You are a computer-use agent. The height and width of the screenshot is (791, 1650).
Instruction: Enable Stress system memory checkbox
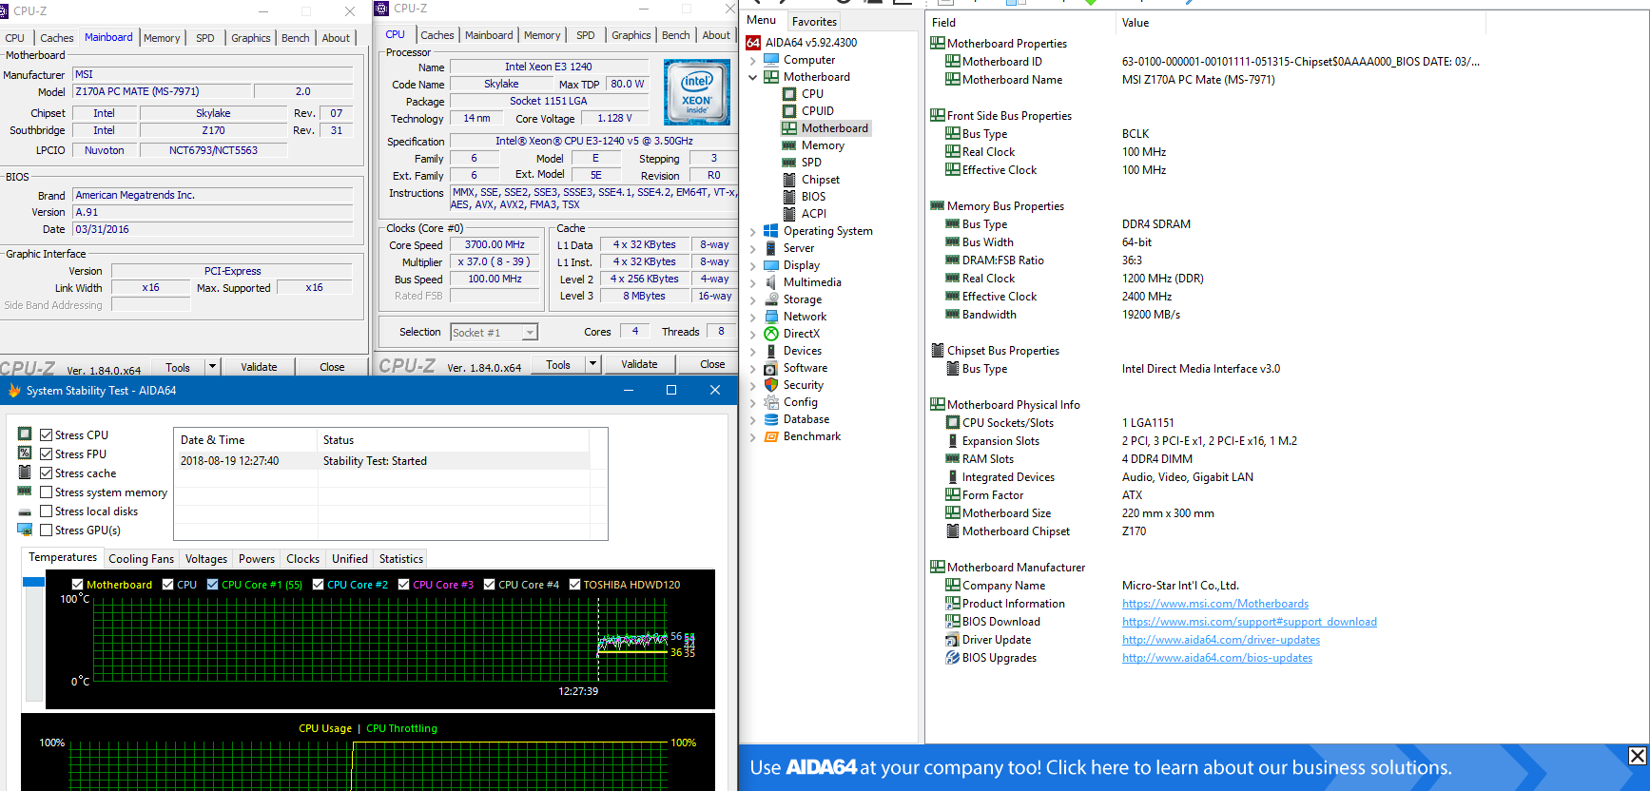46,492
